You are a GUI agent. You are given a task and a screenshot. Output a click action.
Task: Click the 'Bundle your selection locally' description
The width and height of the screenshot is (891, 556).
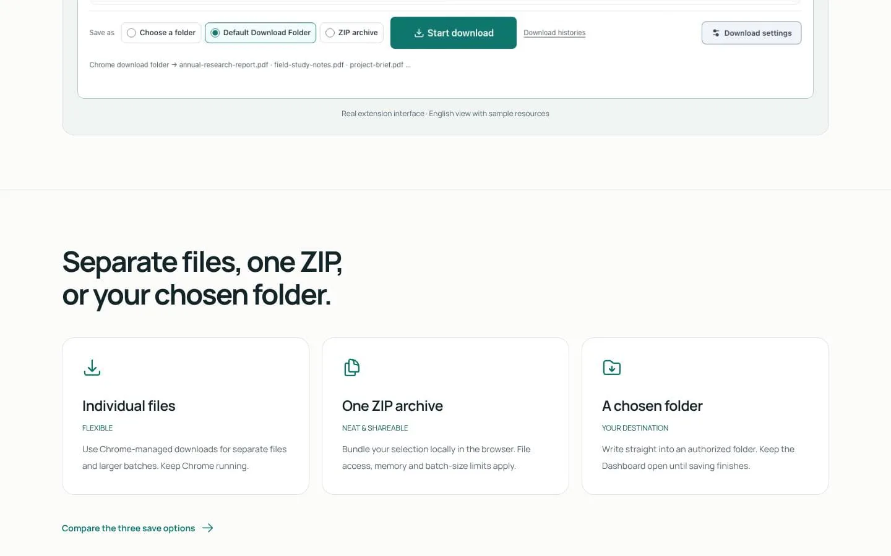click(x=436, y=458)
